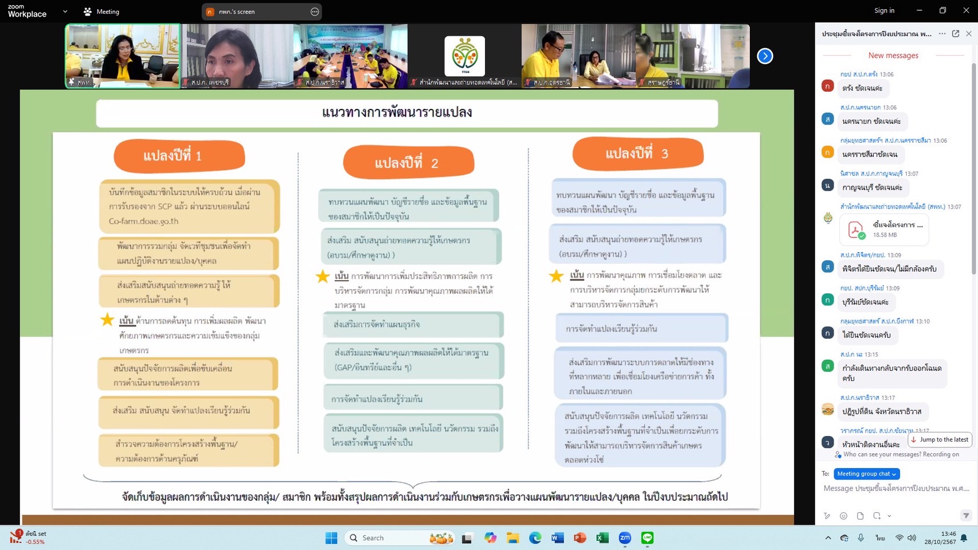Image resolution: width=978 pixels, height=550 pixels.
Task: Open the text formatting tool in chat
Action: 827,516
